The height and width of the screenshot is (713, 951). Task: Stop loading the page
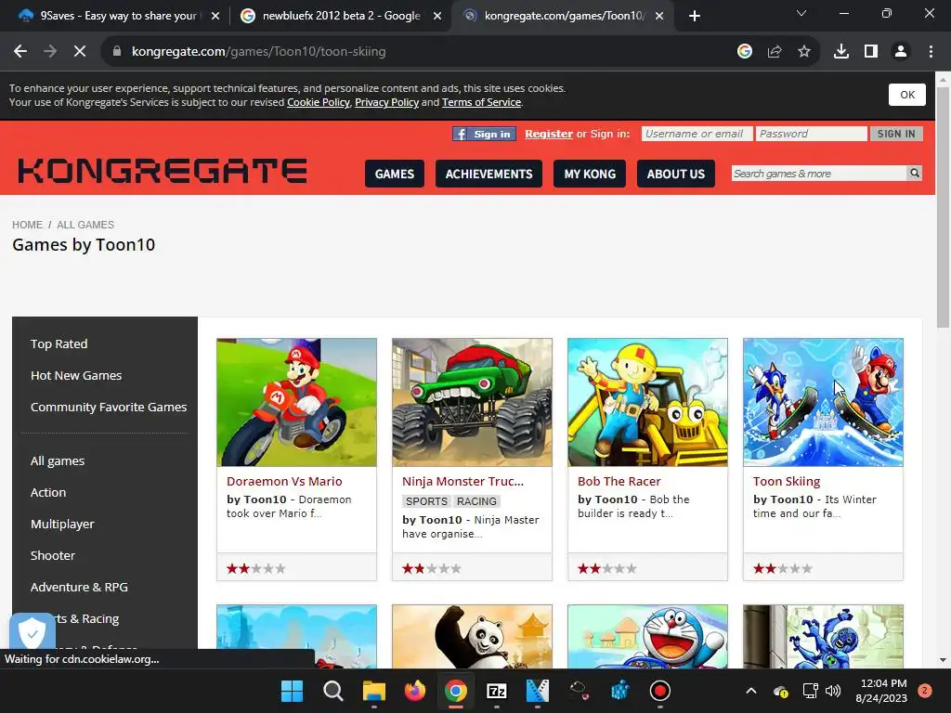pos(80,52)
